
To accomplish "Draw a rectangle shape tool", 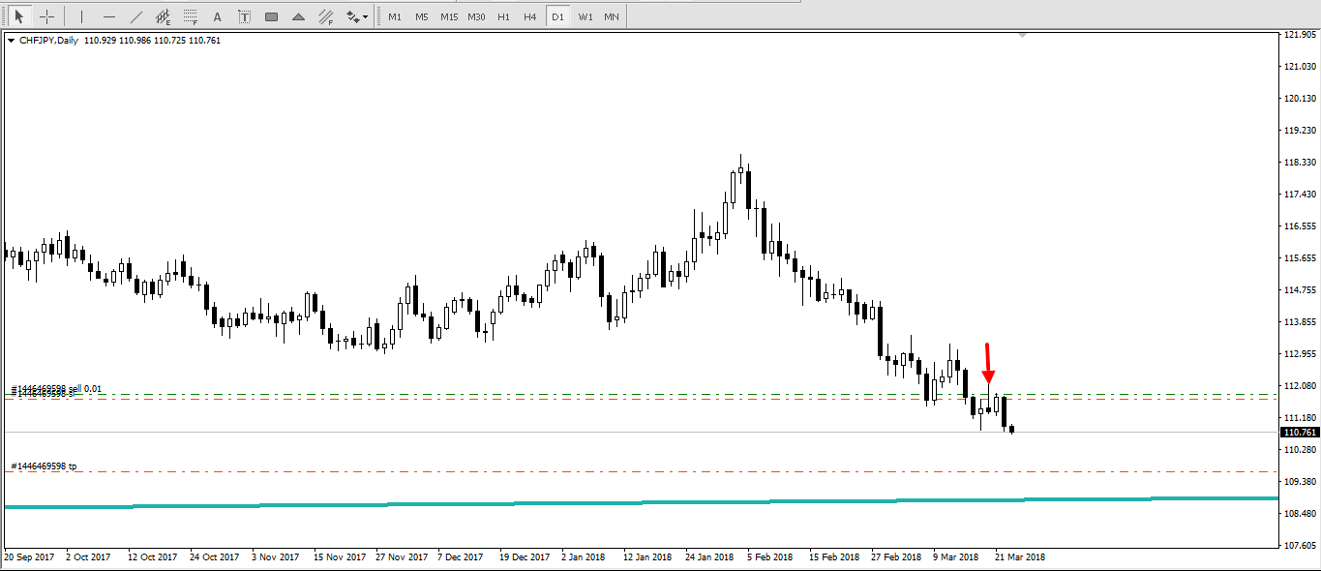I will pyautogui.click(x=271, y=16).
